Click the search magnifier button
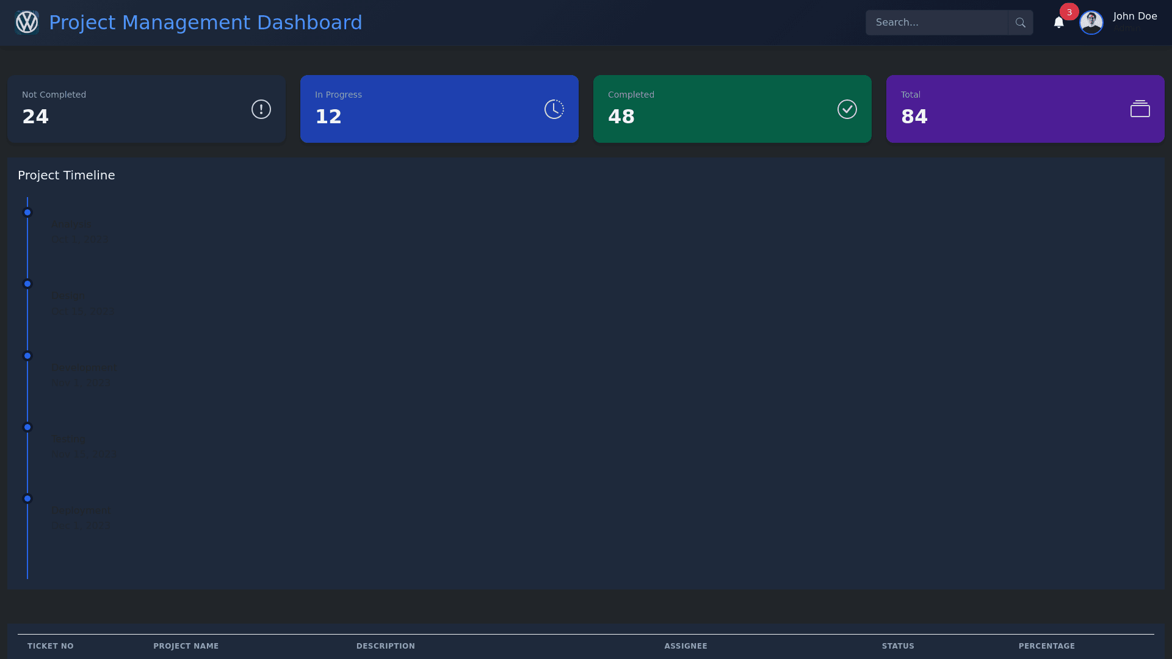This screenshot has width=1172, height=659. [1020, 23]
